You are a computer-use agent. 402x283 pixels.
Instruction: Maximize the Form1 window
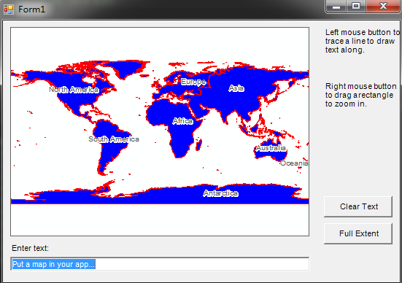(x=356, y=6)
